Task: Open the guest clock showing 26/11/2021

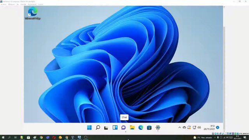Action: [209, 128]
